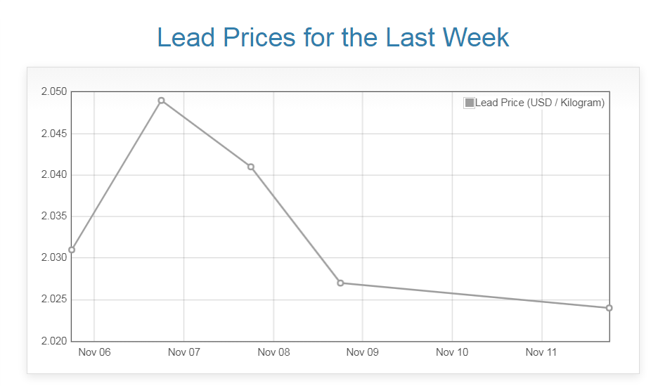Click the Nov 10 x-axis label
The height and width of the screenshot is (386, 658).
pos(452,352)
